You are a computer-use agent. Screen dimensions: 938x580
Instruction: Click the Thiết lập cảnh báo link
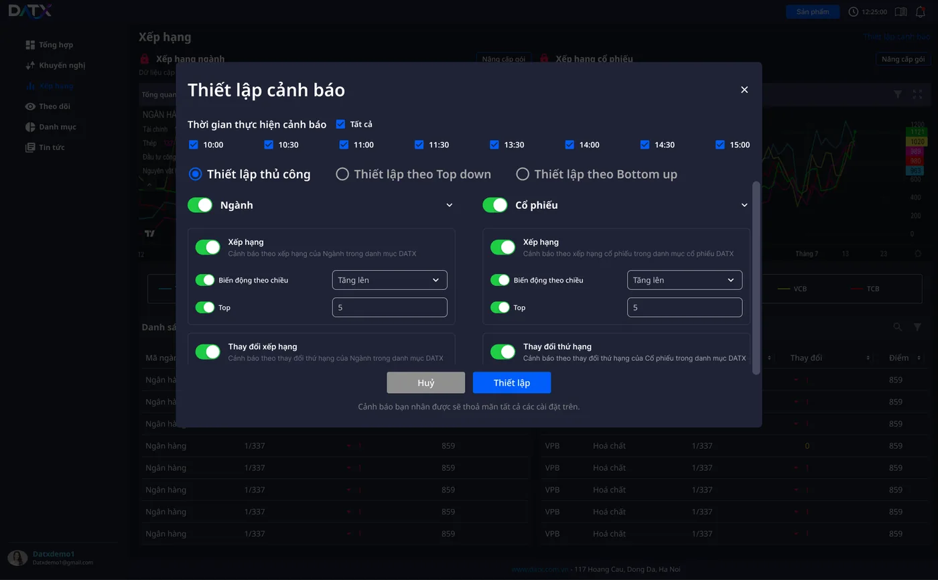(896, 37)
